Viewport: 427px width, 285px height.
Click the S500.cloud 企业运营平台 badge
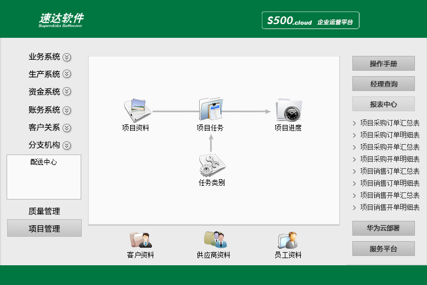point(311,20)
